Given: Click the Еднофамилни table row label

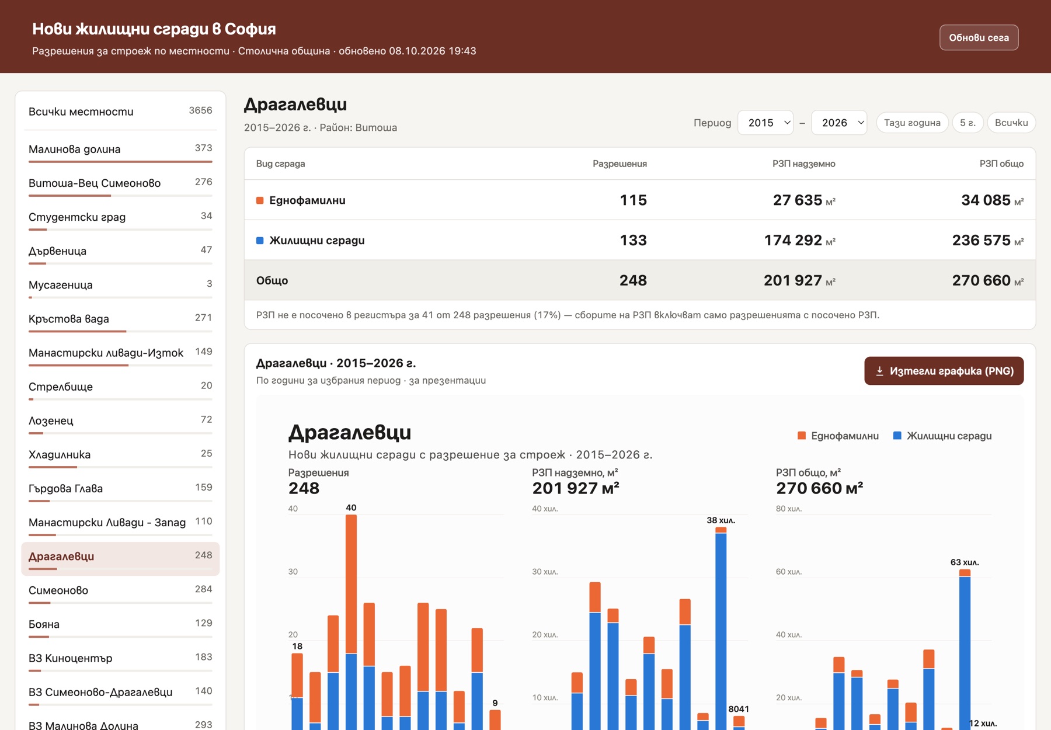Looking at the screenshot, I should pos(307,200).
